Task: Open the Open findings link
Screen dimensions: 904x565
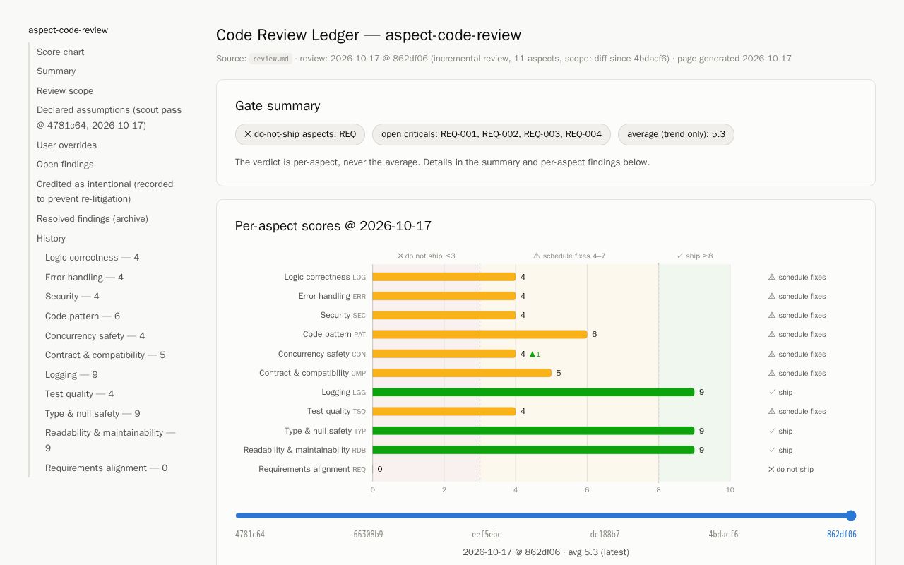Action: [x=65, y=165]
